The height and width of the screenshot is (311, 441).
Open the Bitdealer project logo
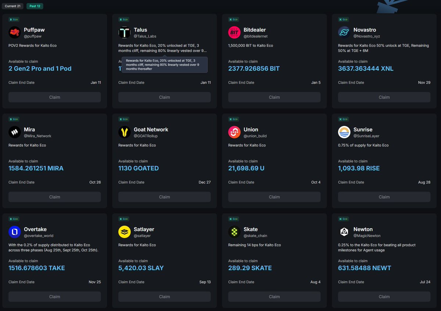click(234, 33)
